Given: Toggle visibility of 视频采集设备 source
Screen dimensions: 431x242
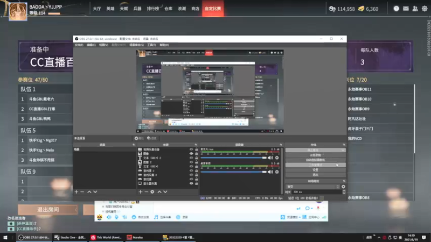Looking at the screenshot, I should click(x=191, y=150).
